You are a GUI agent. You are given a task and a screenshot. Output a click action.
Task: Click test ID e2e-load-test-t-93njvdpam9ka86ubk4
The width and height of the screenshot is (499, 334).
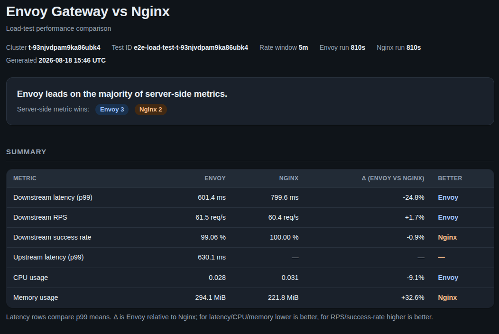pyautogui.click(x=191, y=48)
